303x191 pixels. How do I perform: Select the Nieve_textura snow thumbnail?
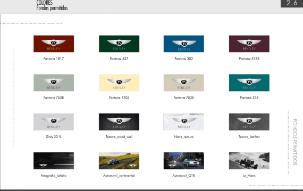184,121
